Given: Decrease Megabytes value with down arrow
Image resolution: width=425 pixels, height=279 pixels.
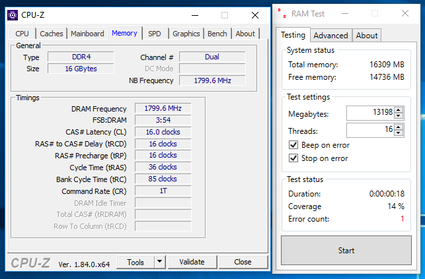Looking at the screenshot, I should pyautogui.click(x=398, y=115).
